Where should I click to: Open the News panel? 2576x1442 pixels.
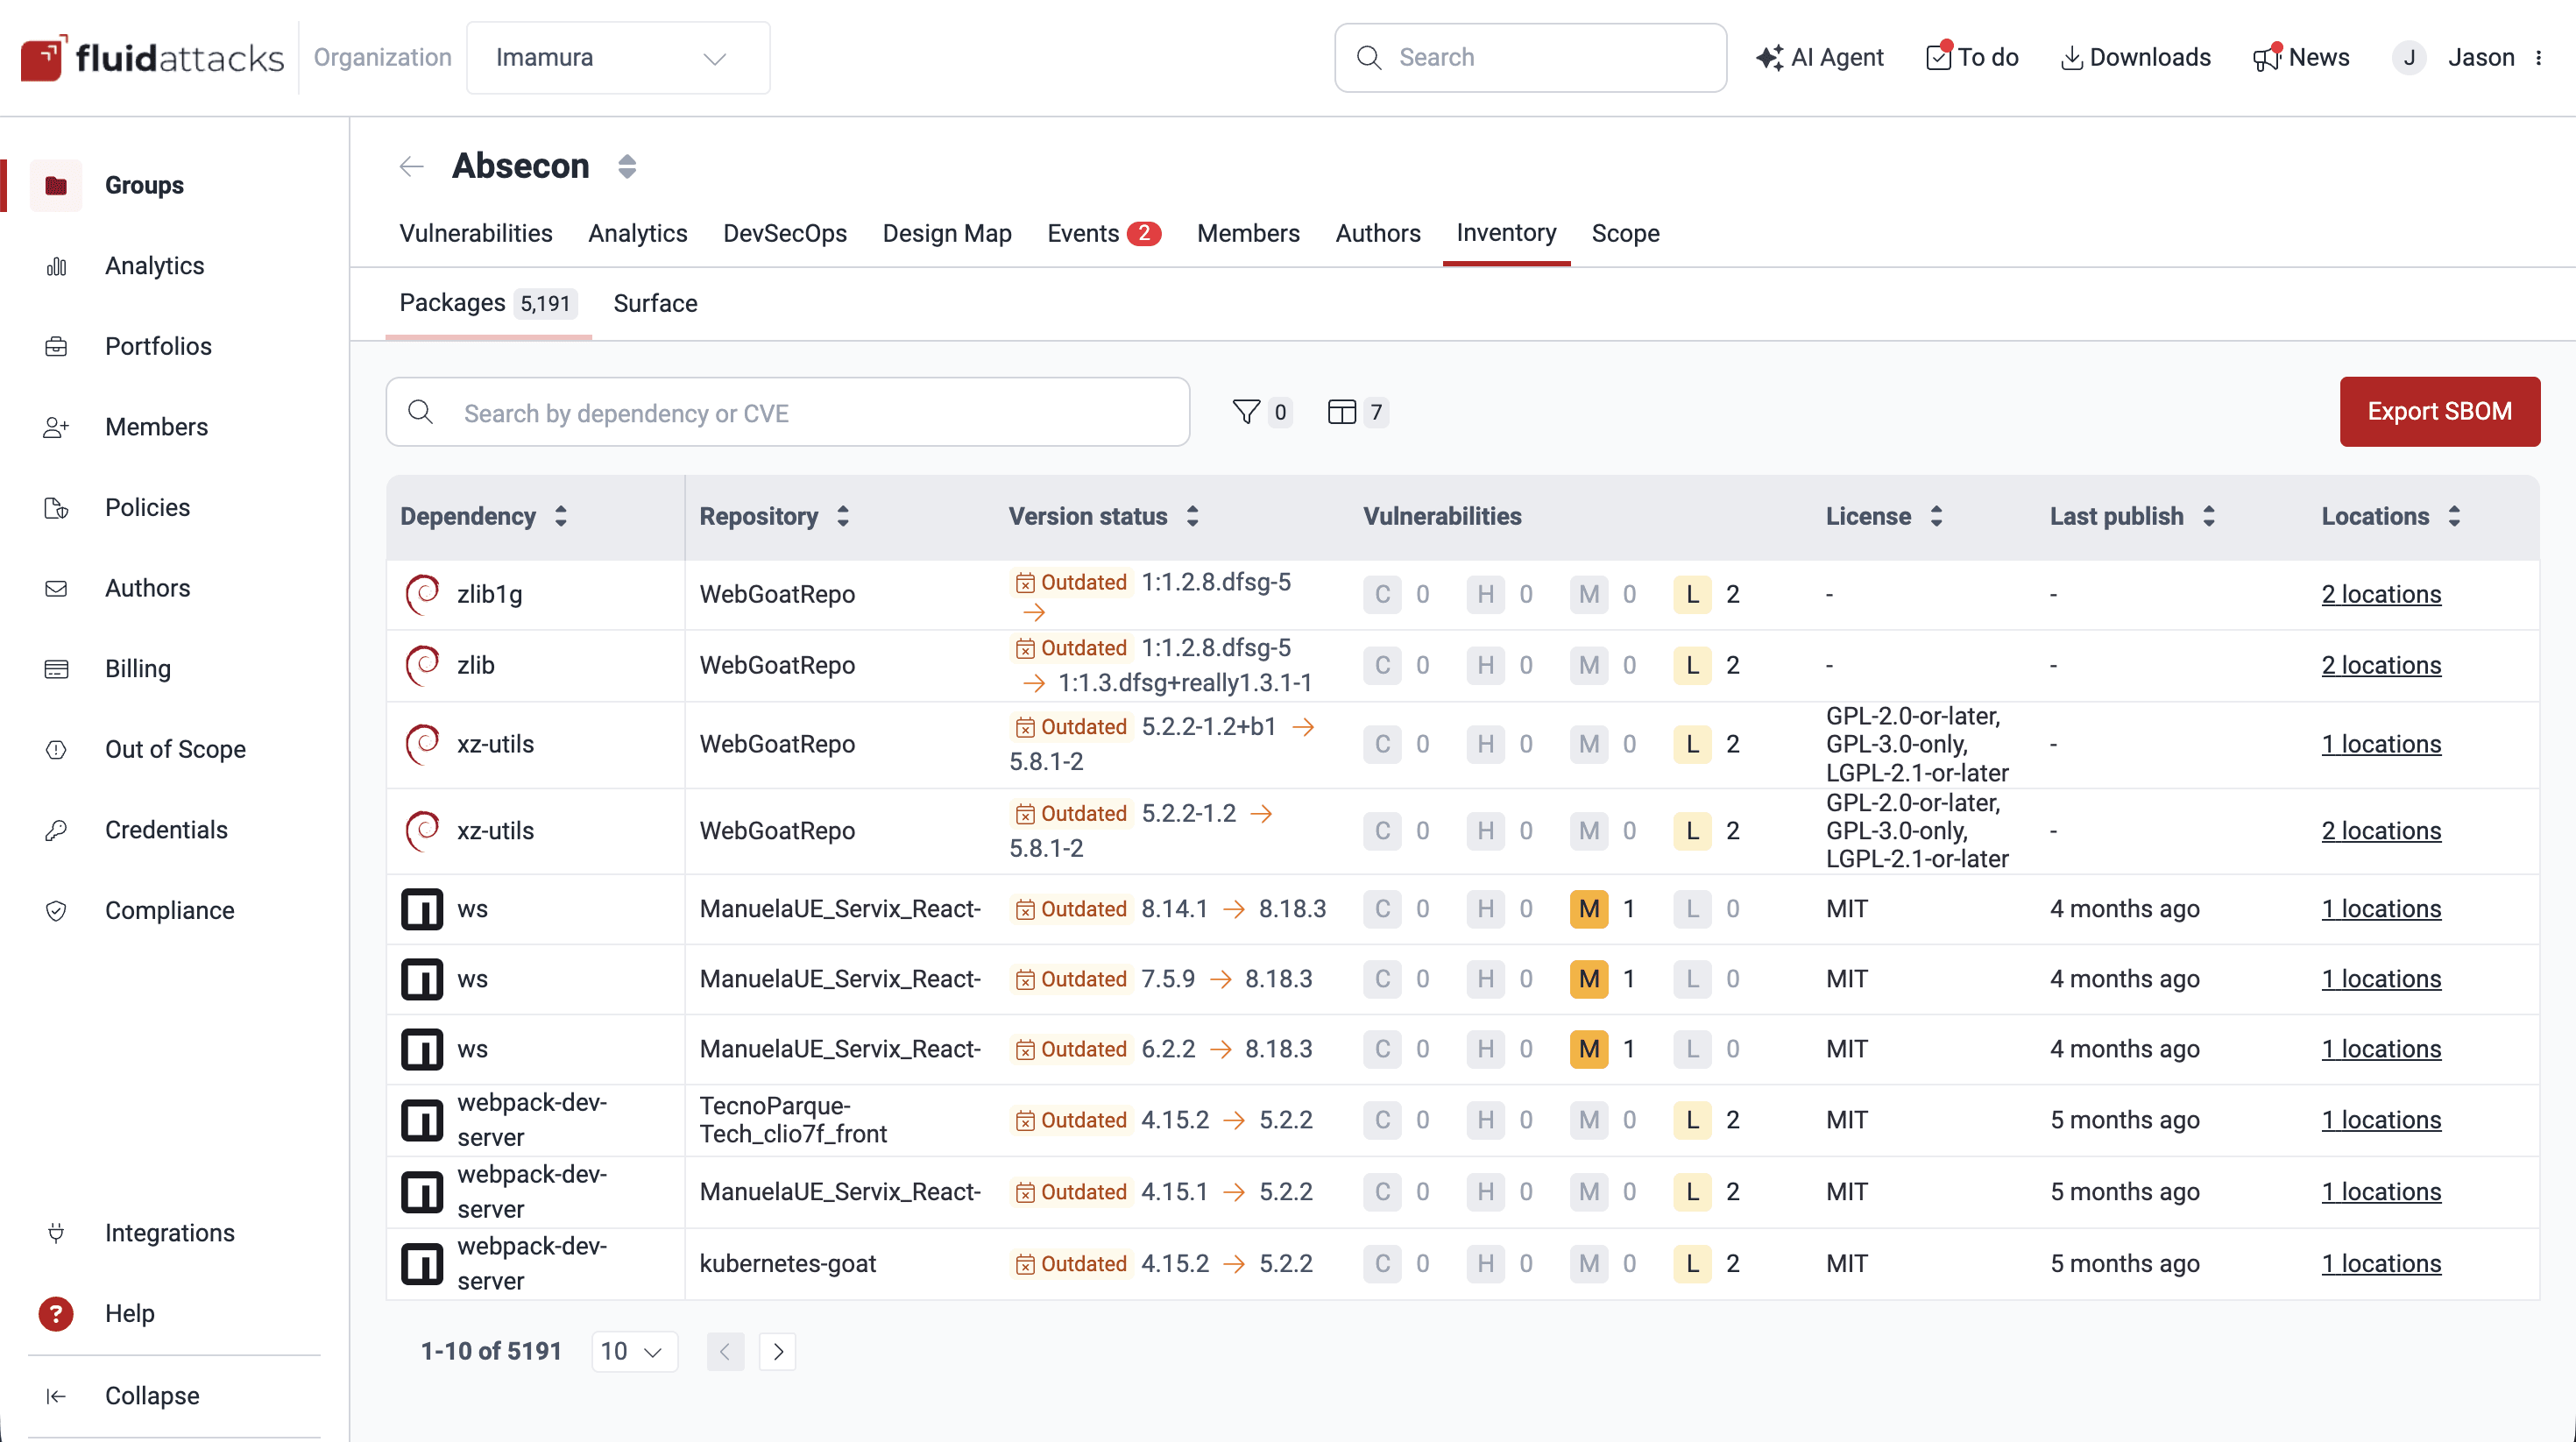pyautogui.click(x=2301, y=57)
